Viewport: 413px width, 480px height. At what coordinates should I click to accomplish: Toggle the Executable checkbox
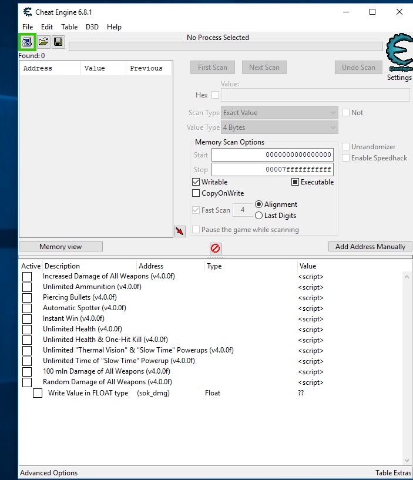tap(295, 182)
